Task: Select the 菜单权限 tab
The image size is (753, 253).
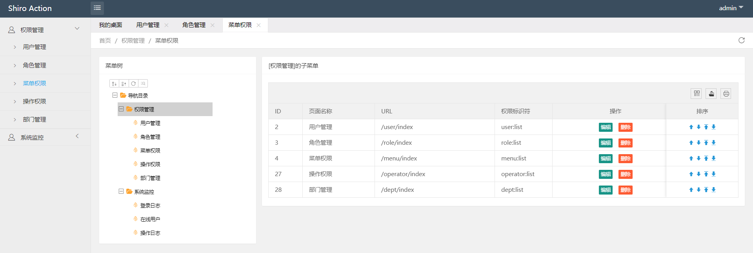Action: (x=240, y=25)
